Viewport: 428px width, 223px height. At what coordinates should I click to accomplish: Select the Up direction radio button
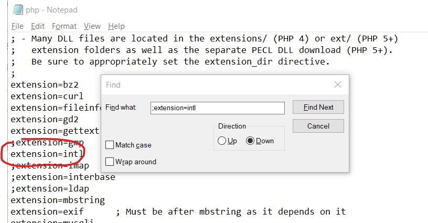click(x=222, y=141)
